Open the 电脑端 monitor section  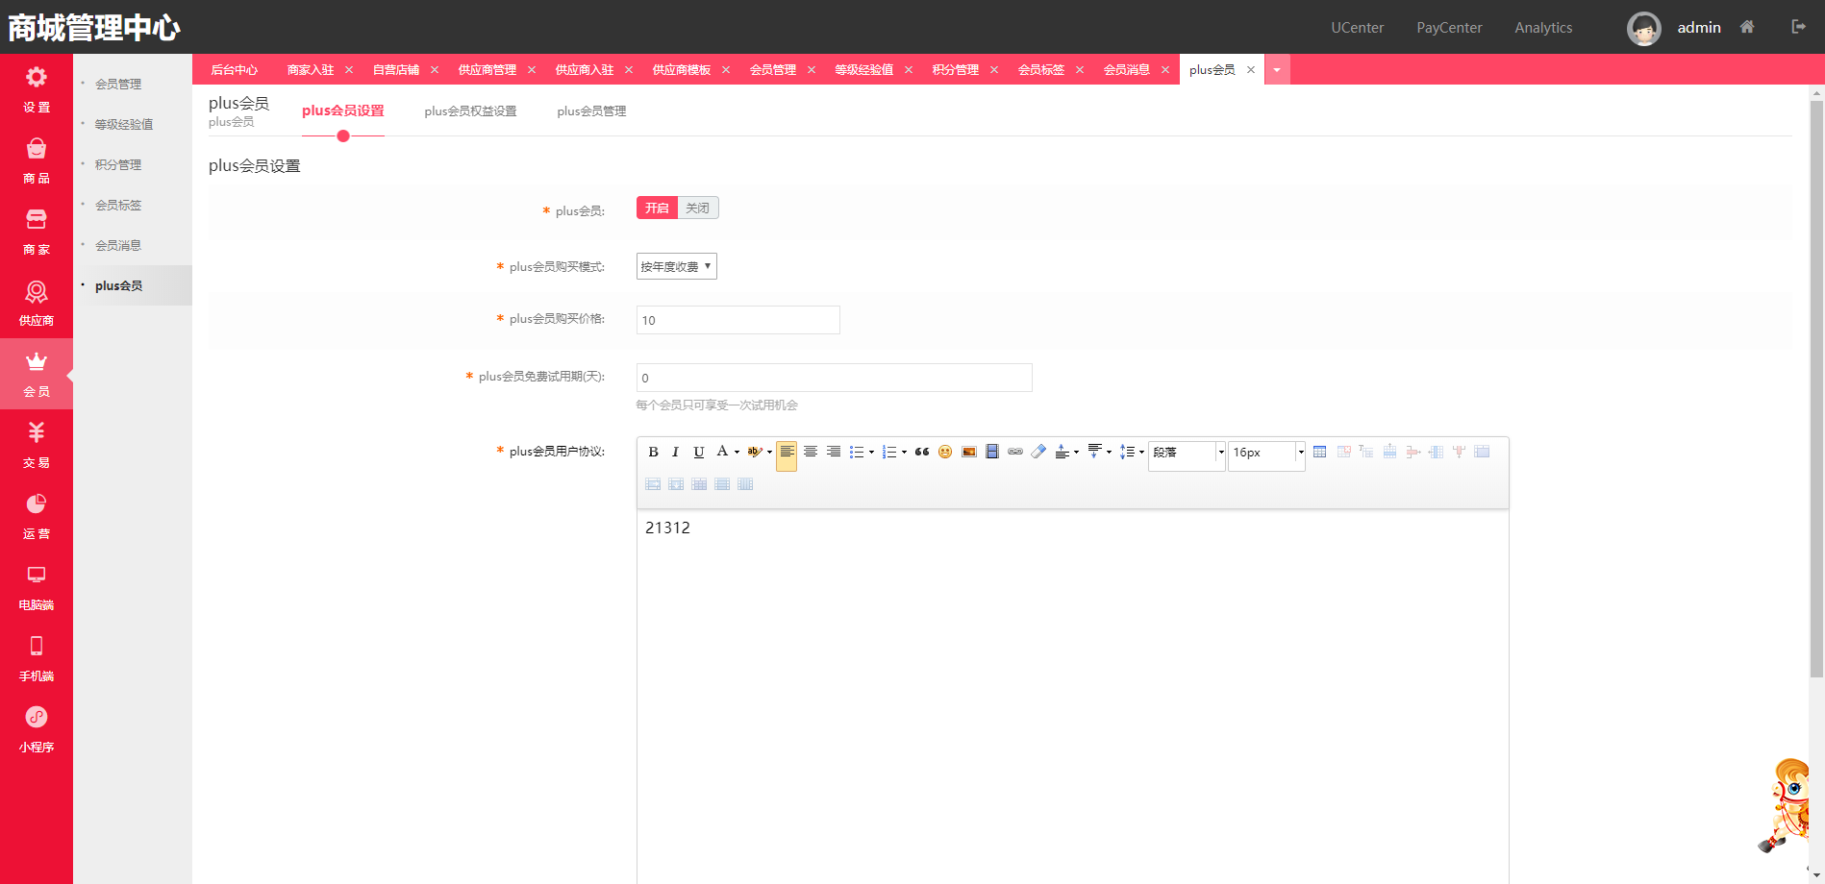pyautogui.click(x=37, y=587)
